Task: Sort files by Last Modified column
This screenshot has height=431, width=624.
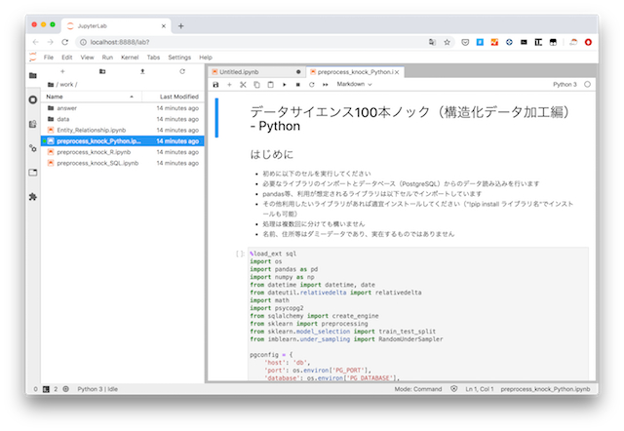Action: coord(178,97)
